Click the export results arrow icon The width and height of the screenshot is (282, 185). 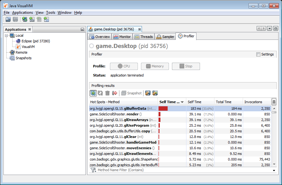(115, 93)
